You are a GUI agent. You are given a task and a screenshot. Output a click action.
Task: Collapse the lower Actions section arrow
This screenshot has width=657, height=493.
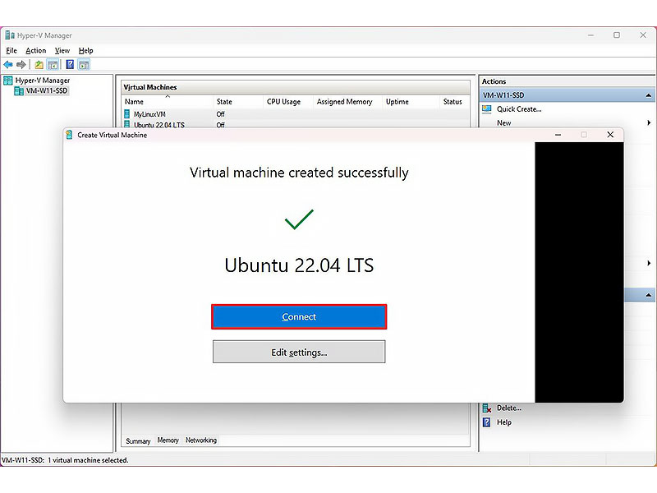pyautogui.click(x=648, y=295)
